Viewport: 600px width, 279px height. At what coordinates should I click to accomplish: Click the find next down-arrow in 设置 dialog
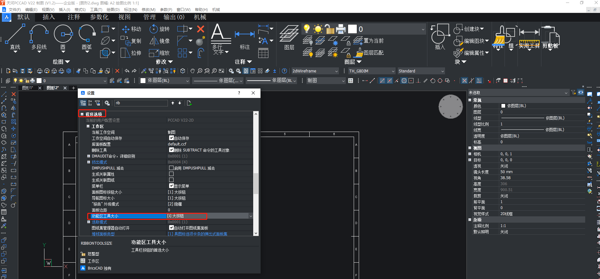tap(180, 103)
